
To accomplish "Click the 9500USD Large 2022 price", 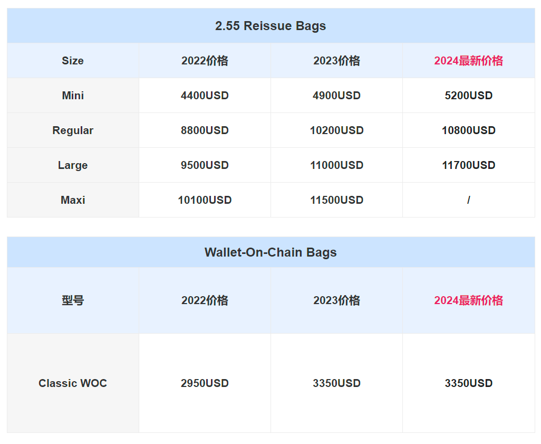I will (205, 165).
